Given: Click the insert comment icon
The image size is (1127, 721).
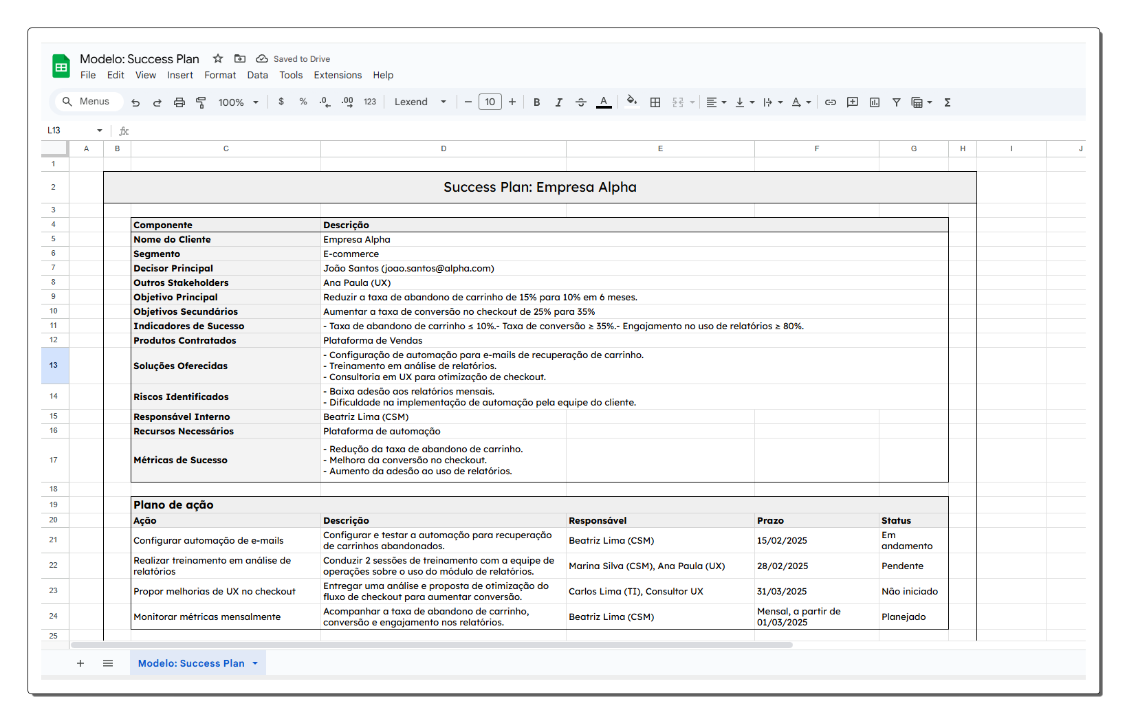Looking at the screenshot, I should coord(853,102).
